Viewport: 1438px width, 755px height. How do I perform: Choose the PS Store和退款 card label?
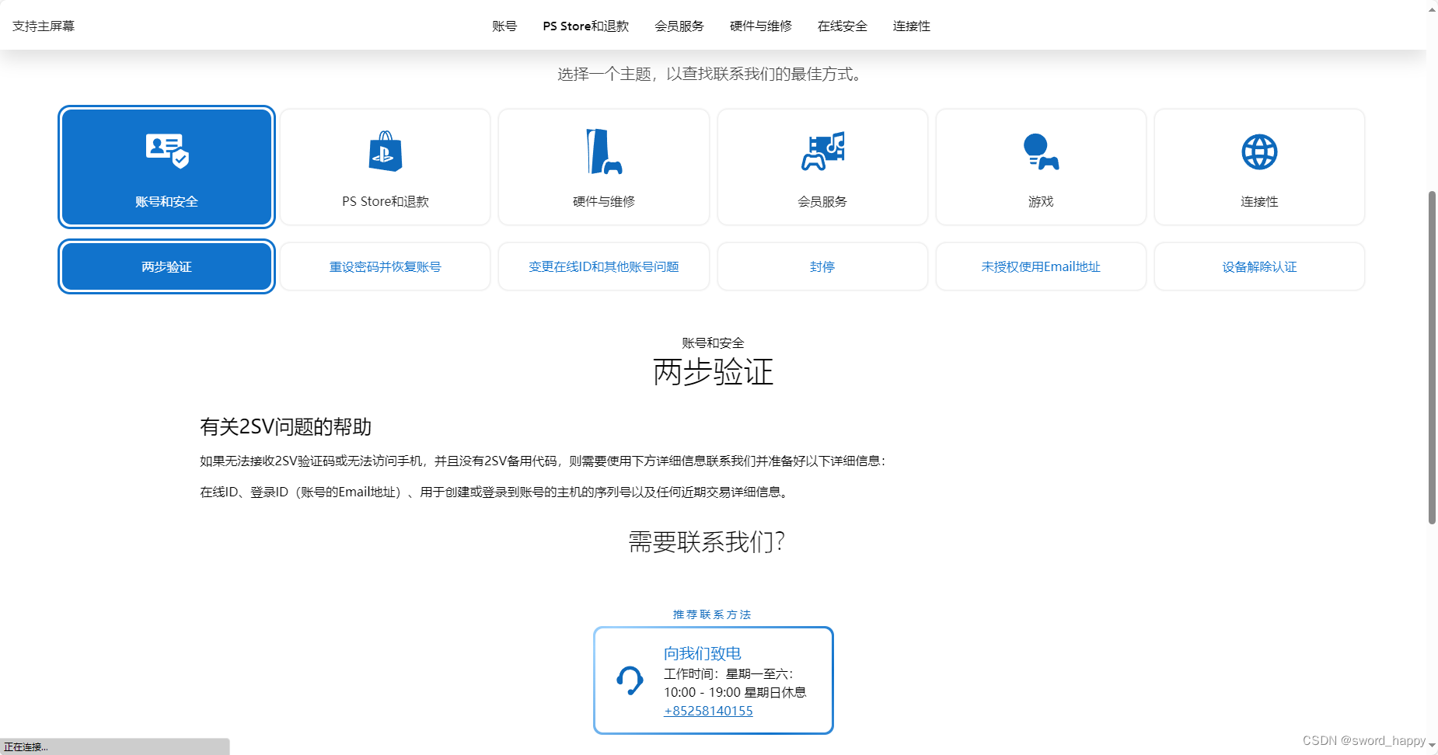[386, 201]
